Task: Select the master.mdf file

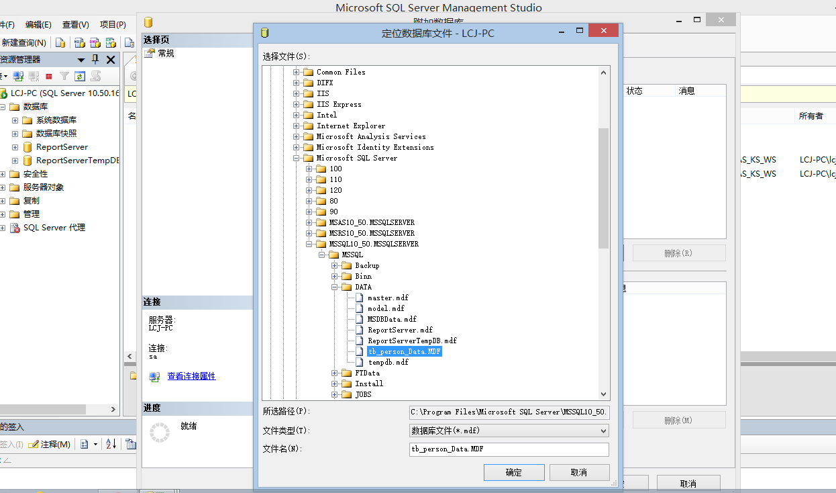Action: [x=388, y=298]
